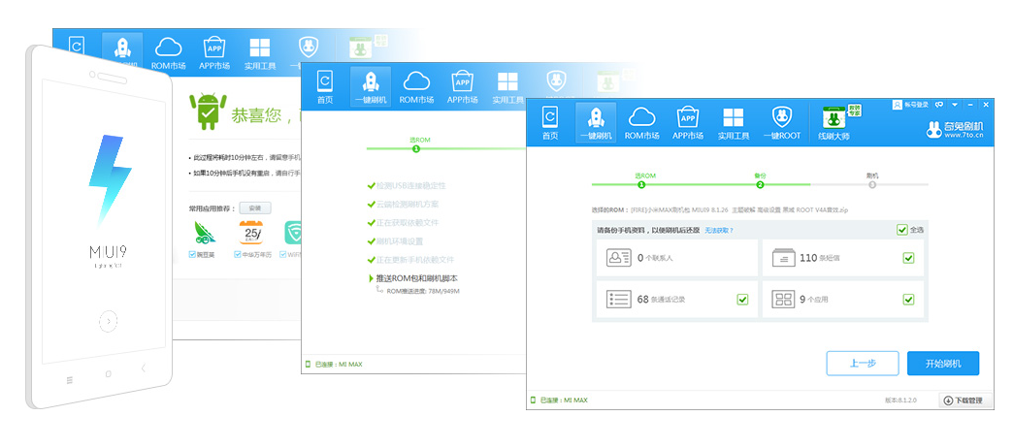Launch 一键ROOT shield icon

click(782, 123)
